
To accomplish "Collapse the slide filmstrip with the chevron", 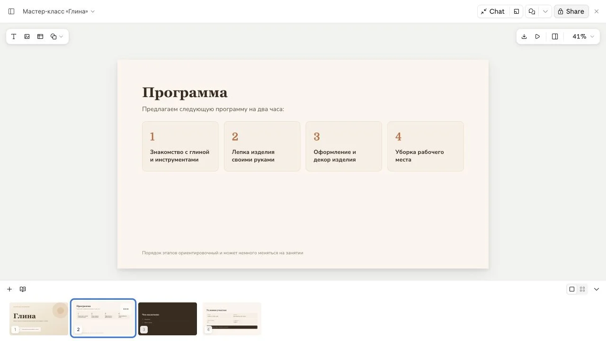I will click(597, 289).
